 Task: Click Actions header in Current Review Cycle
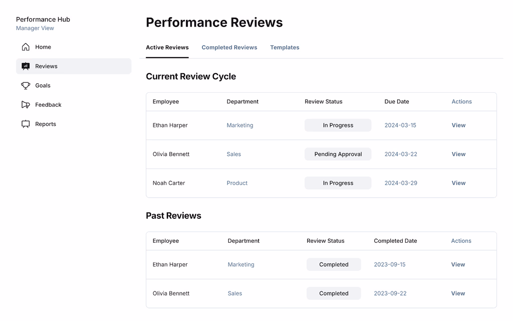[x=461, y=101]
